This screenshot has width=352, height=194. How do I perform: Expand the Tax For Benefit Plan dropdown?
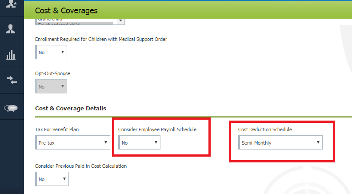[72, 142]
